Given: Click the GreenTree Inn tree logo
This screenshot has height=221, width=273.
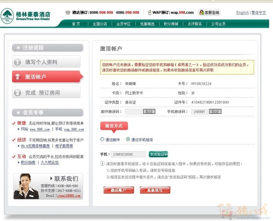Looking at the screenshot, I should (x=7, y=16).
